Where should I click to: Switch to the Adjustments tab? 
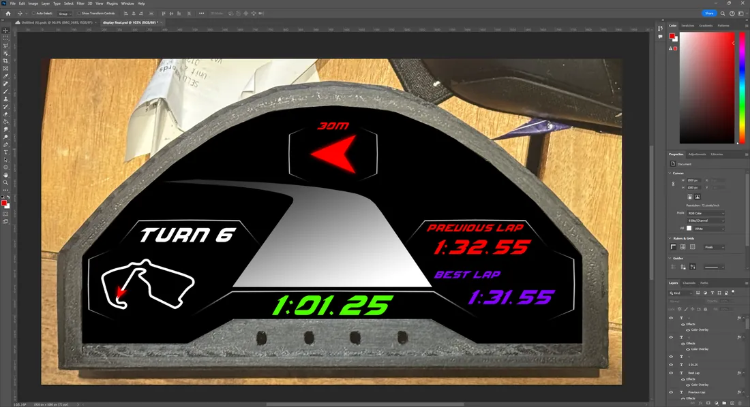(697, 154)
